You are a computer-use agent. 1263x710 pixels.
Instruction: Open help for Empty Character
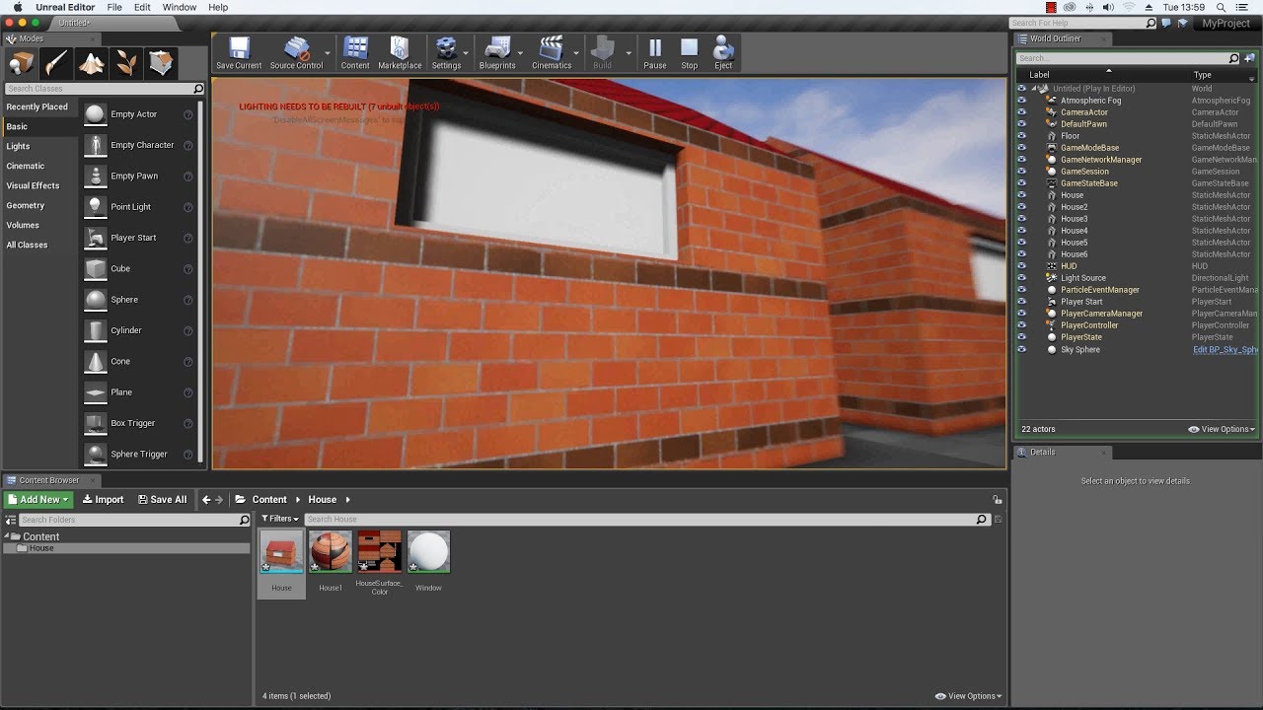(187, 145)
